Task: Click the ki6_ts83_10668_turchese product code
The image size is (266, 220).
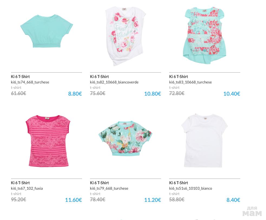Action: pos(191,82)
